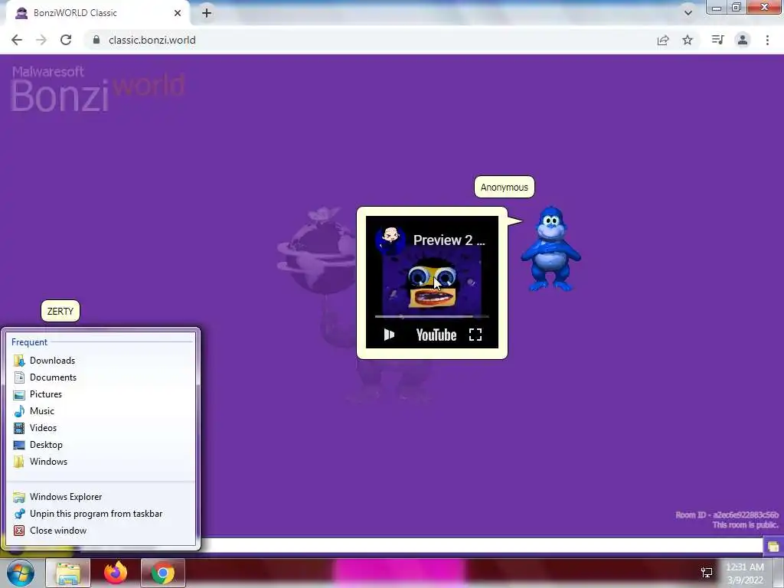Click the ZERTY name tag

(x=60, y=311)
